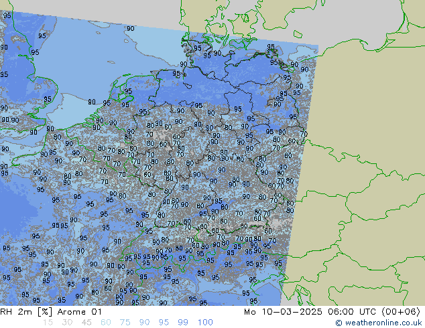Image resolution: width=425 pixels, height=328 pixels.
Task: Select the 75 value in the bottom legend
Action: point(125,323)
